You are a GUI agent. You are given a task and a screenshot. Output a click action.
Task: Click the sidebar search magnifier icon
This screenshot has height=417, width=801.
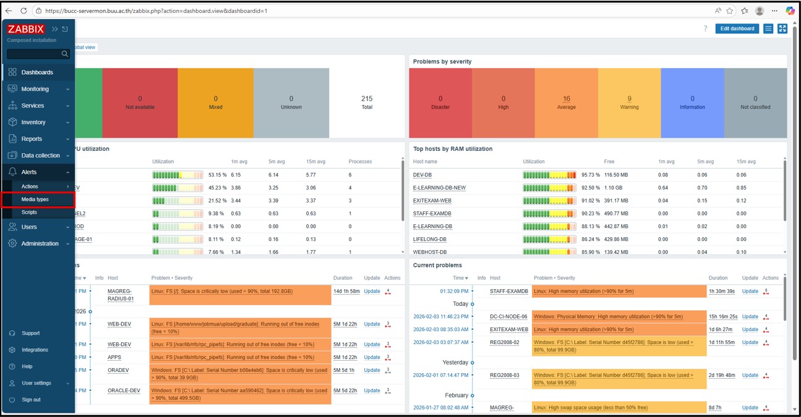tap(65, 54)
